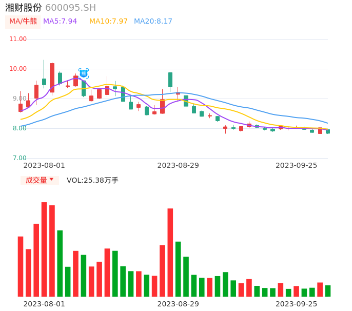
Task: Click the tall green candlestick reaching above 9.80 near 2023-08-29
Action: [170, 80]
